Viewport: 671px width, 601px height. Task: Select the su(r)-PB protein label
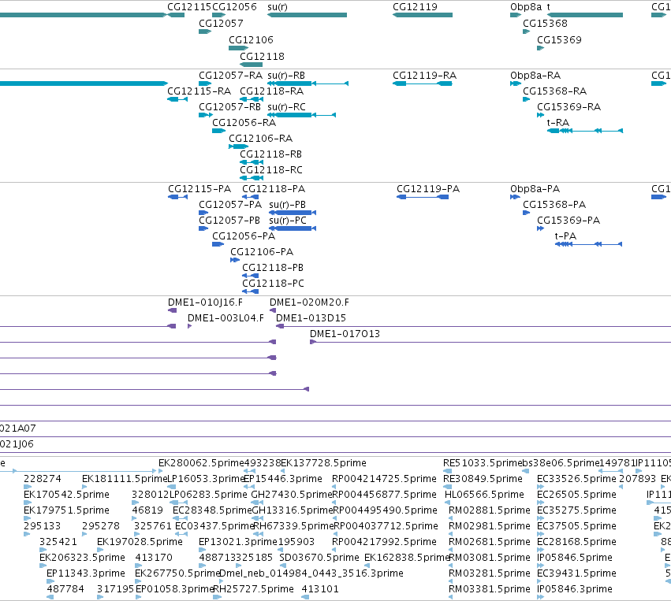click(x=288, y=205)
